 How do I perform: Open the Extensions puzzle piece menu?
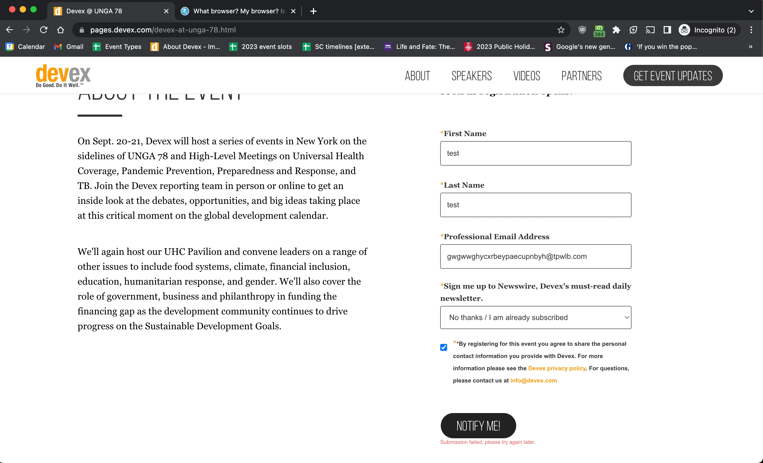pos(616,30)
